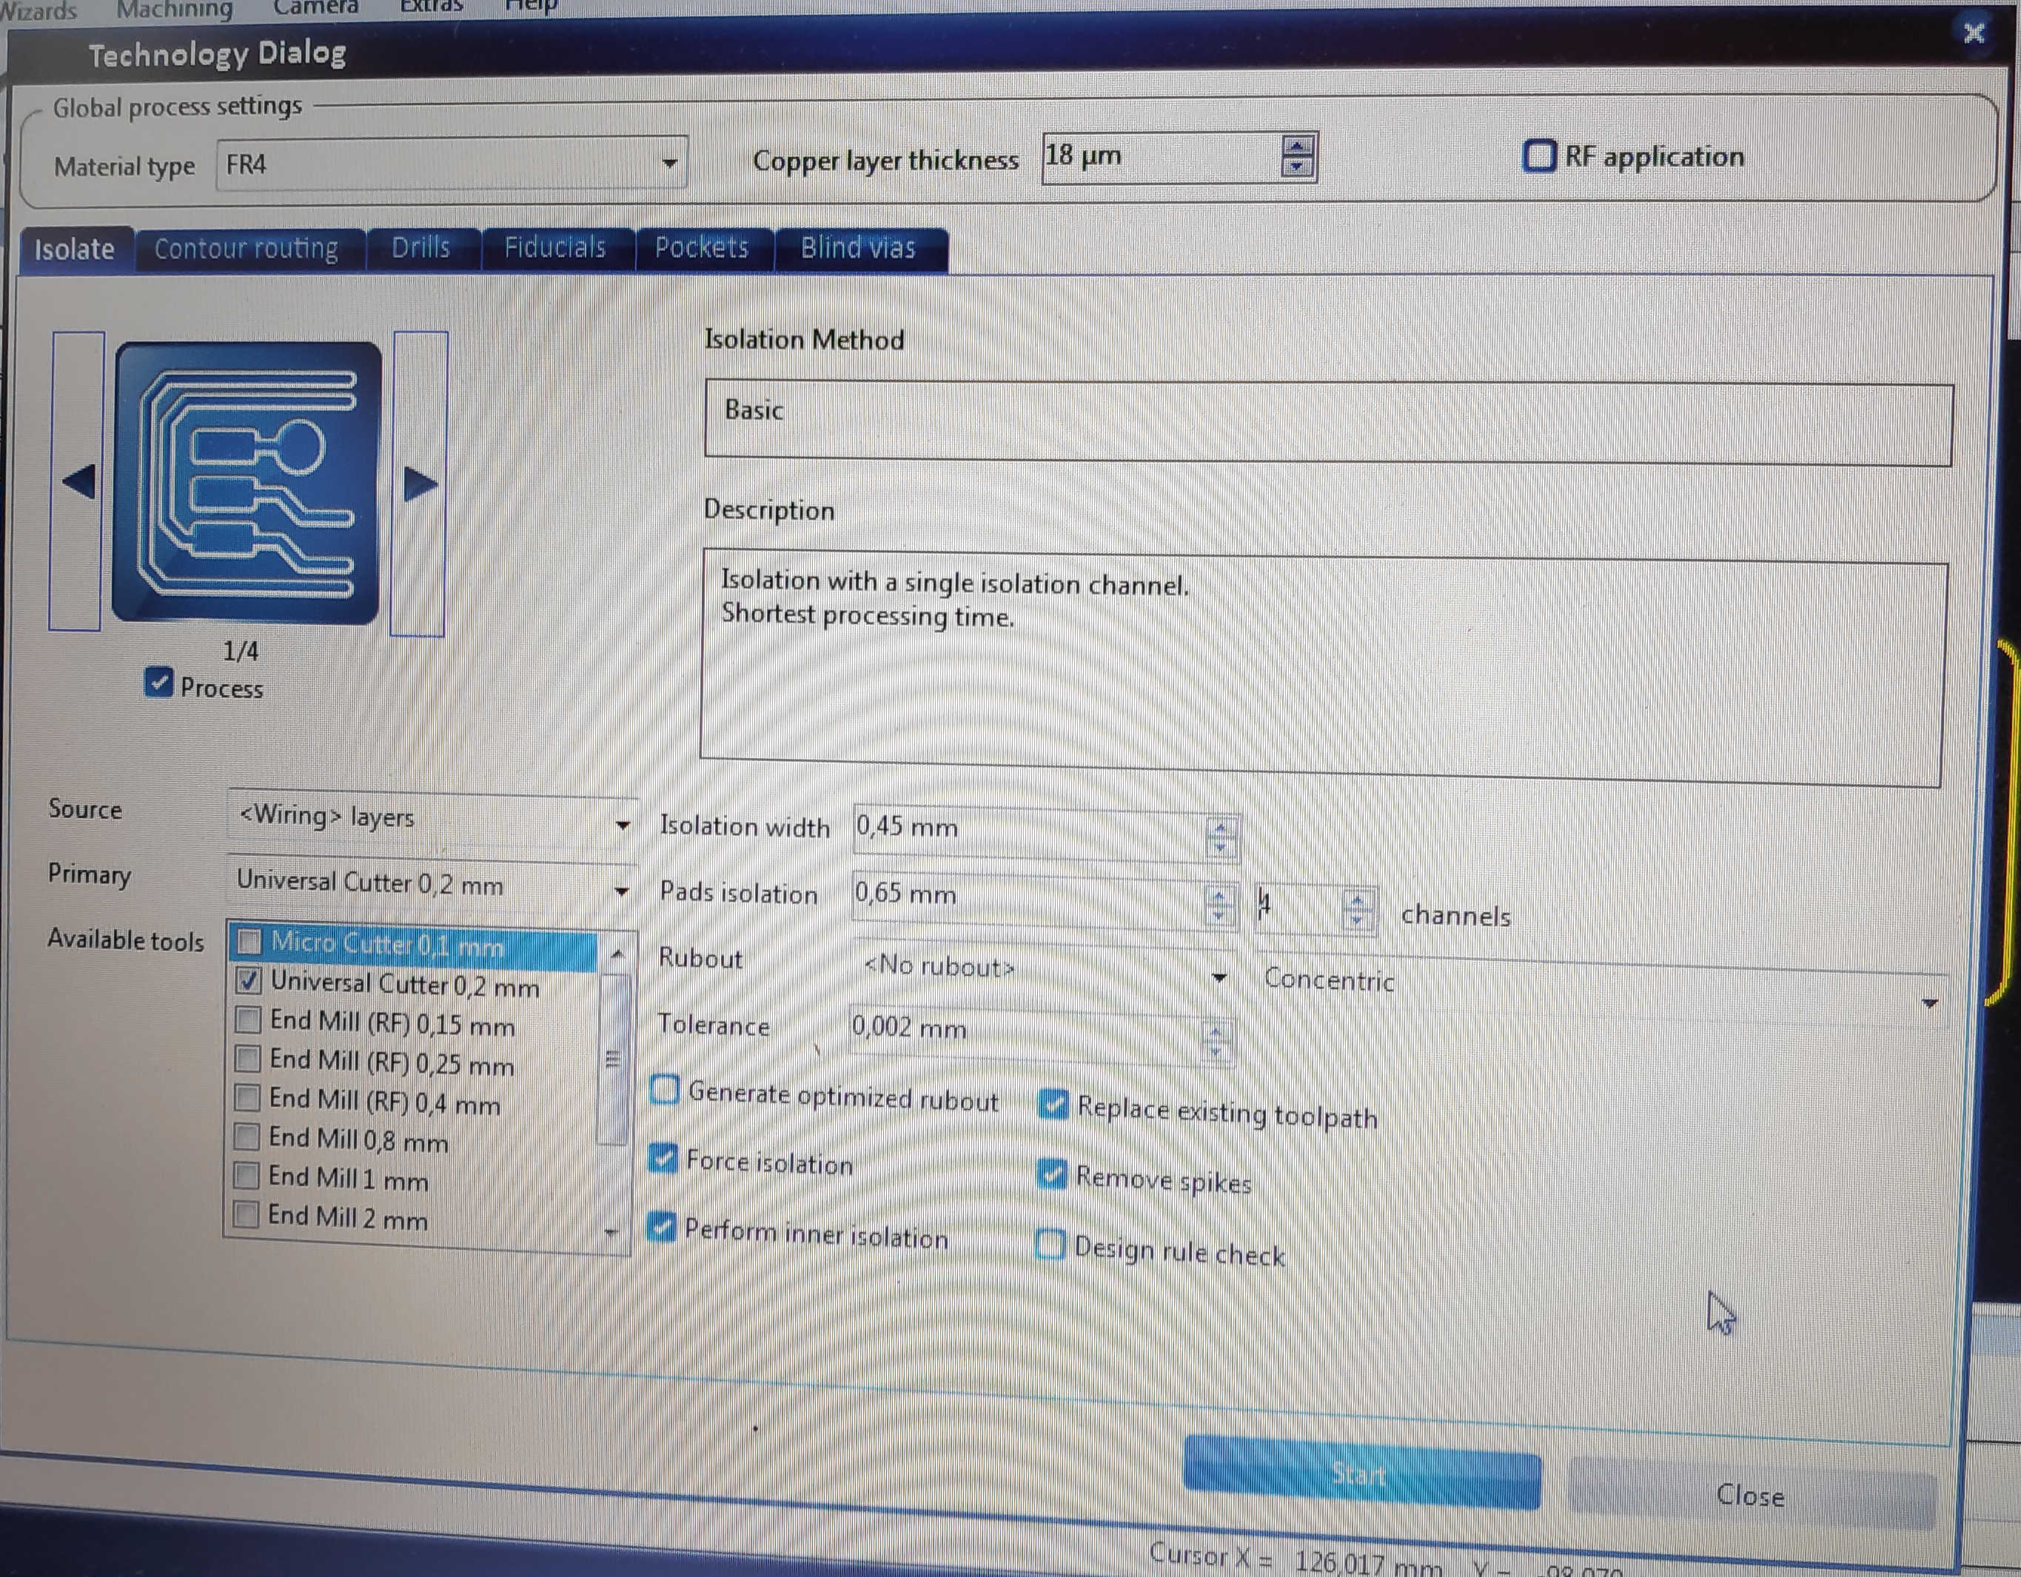Open the Material type dropdown
The image size is (2021, 1577).
click(x=669, y=164)
